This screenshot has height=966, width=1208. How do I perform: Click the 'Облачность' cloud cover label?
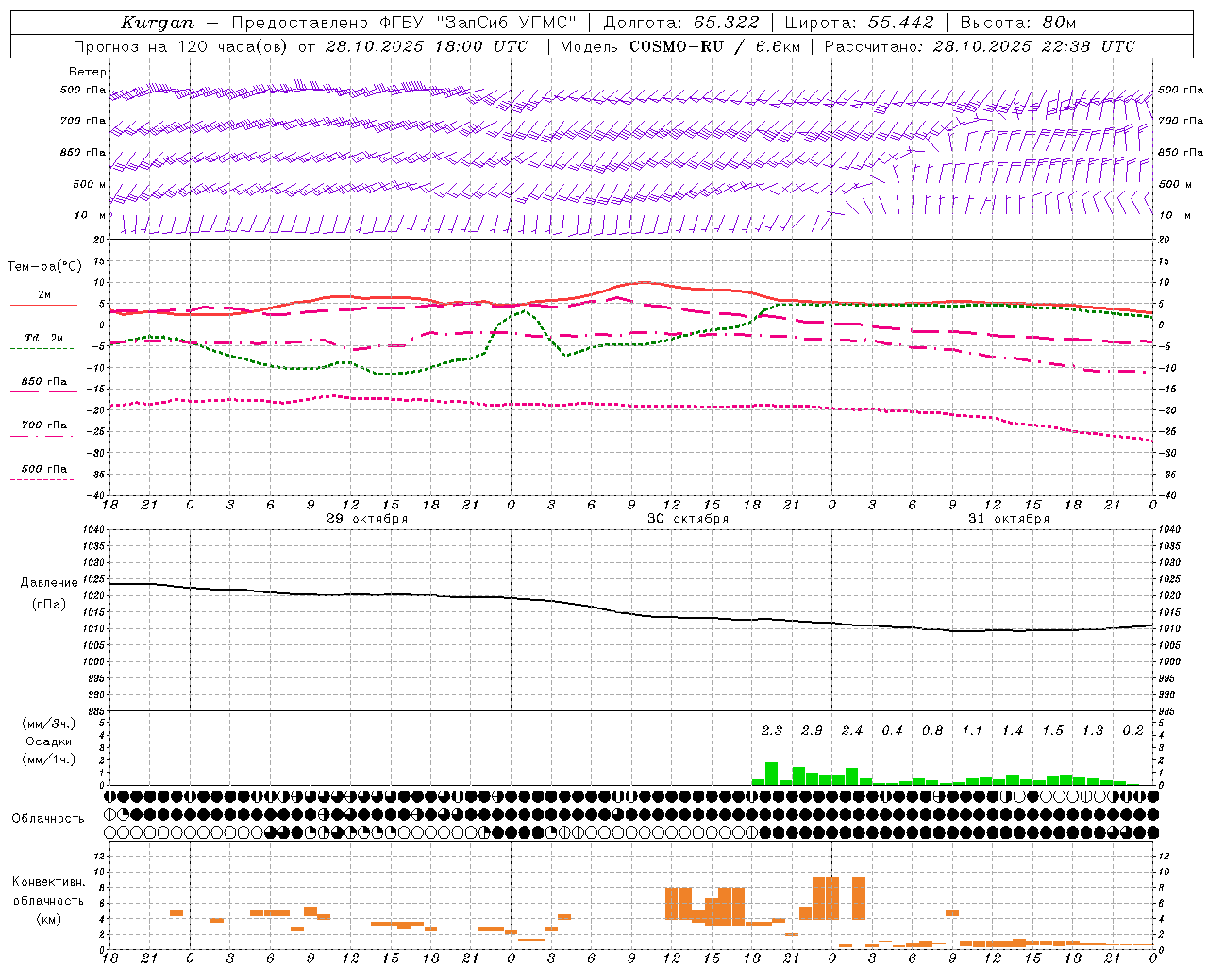pos(48,819)
